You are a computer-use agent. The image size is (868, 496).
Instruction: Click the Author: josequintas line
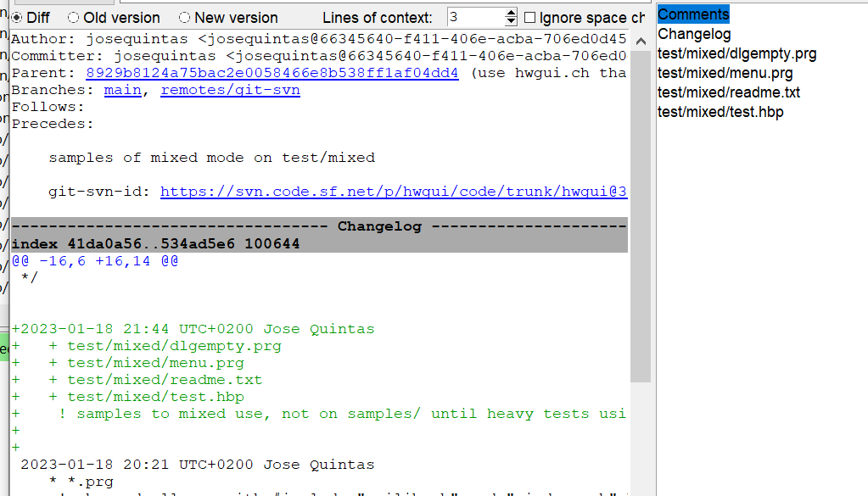point(319,39)
